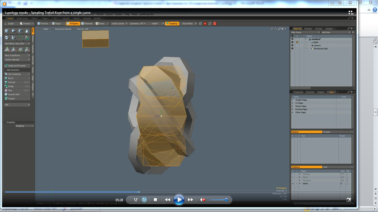Click the Thicken tool

(x=17, y=99)
